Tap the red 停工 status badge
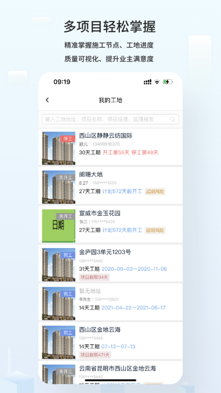Screen dimensions: 221x393 pyautogui.click(x=68, y=139)
